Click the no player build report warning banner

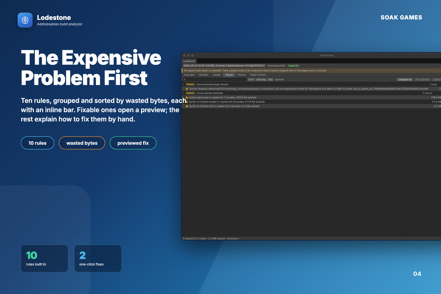pos(311,70)
